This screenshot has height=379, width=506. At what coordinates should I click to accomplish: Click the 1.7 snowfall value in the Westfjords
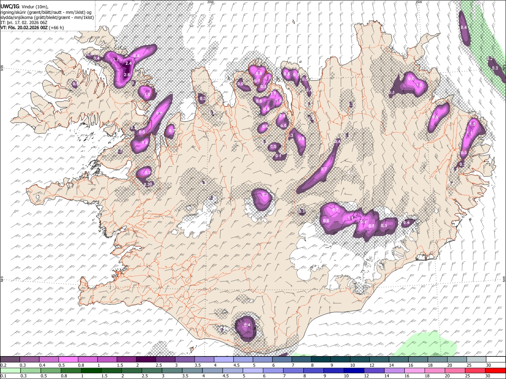click(x=116, y=60)
